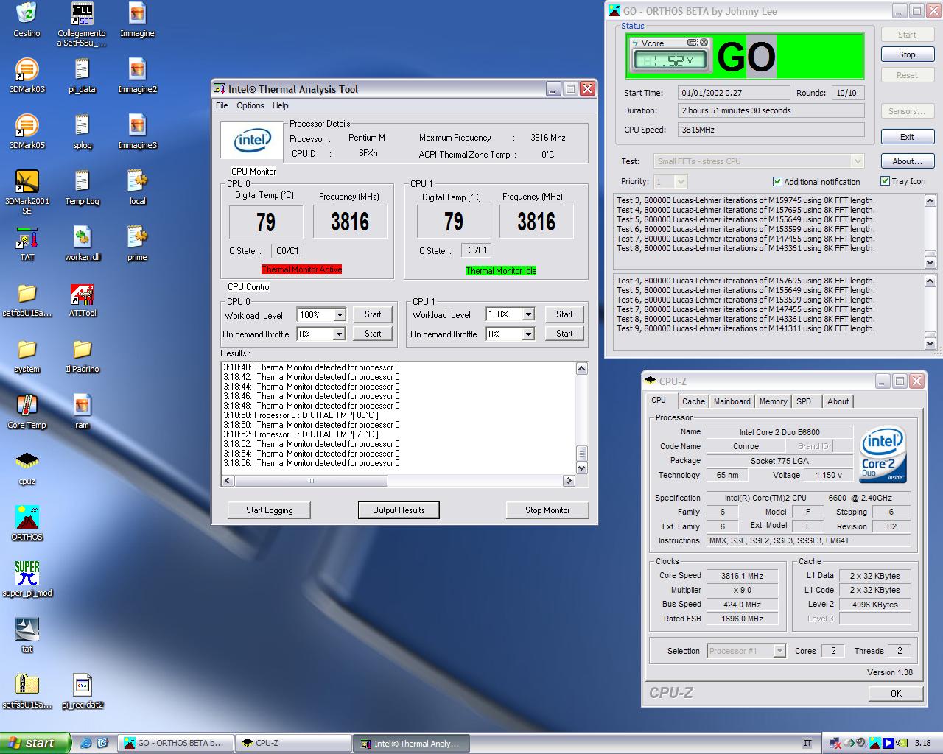Screen dimensions: 943x754
Task: Switch to the Cache tab in CPU-Z
Action: (x=693, y=401)
